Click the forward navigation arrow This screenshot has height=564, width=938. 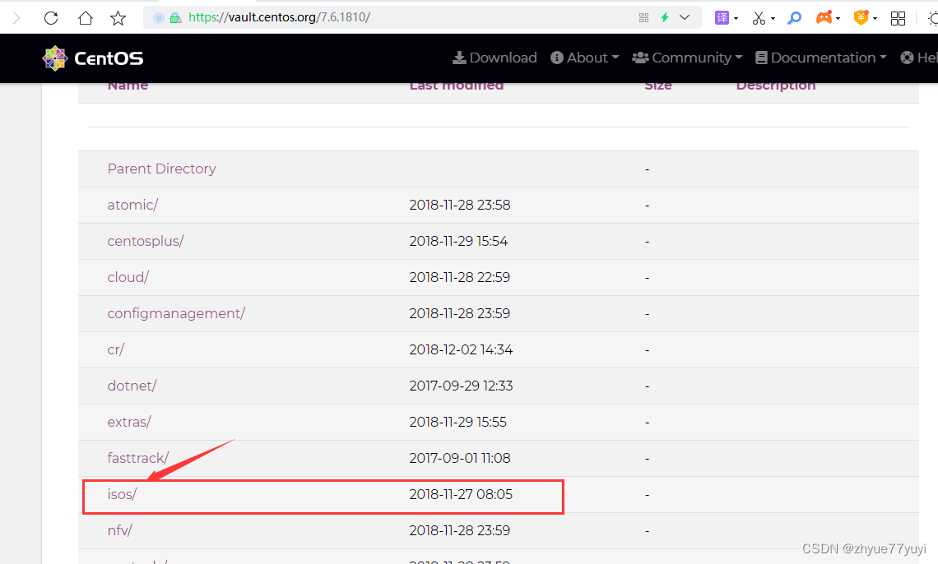tap(16, 18)
